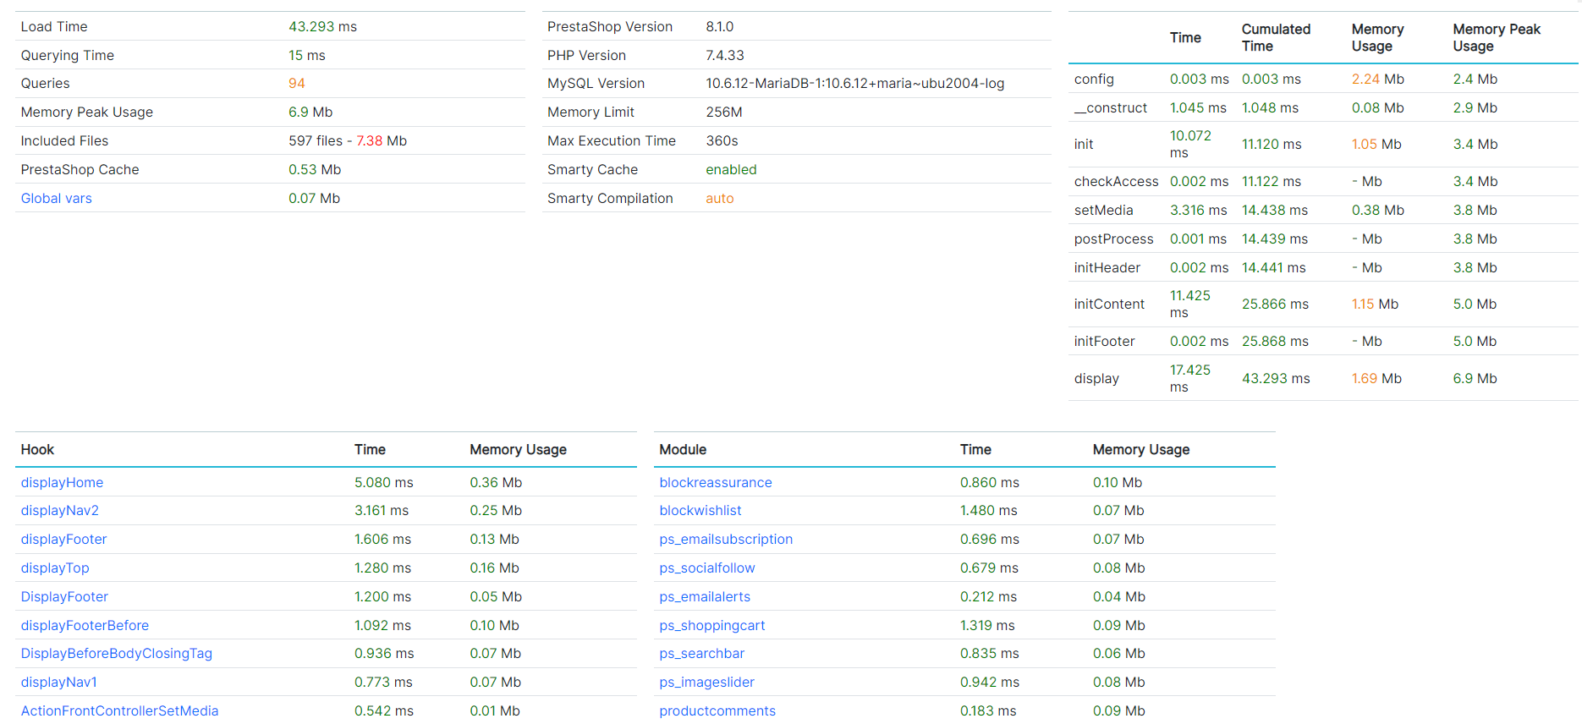Image resolution: width=1582 pixels, height=724 pixels.
Task: Click the ActionFrontControllerSetMedia hook link
Action: (119, 711)
